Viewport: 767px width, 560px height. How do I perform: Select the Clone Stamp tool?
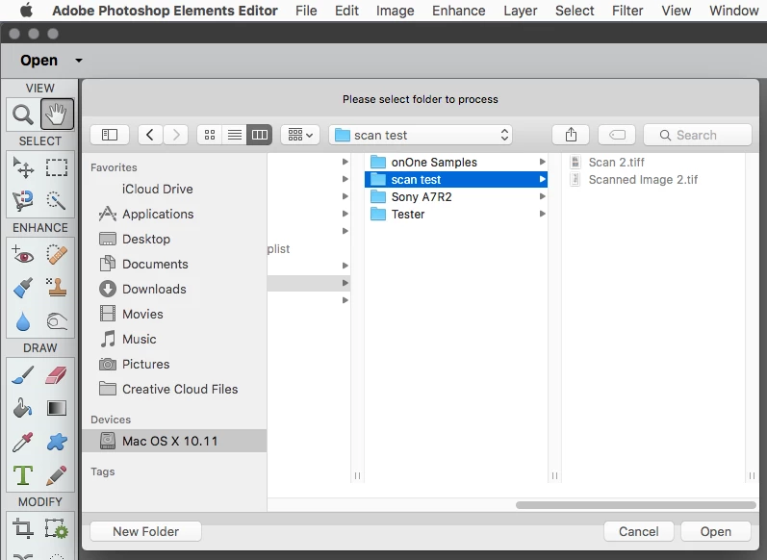(x=57, y=288)
